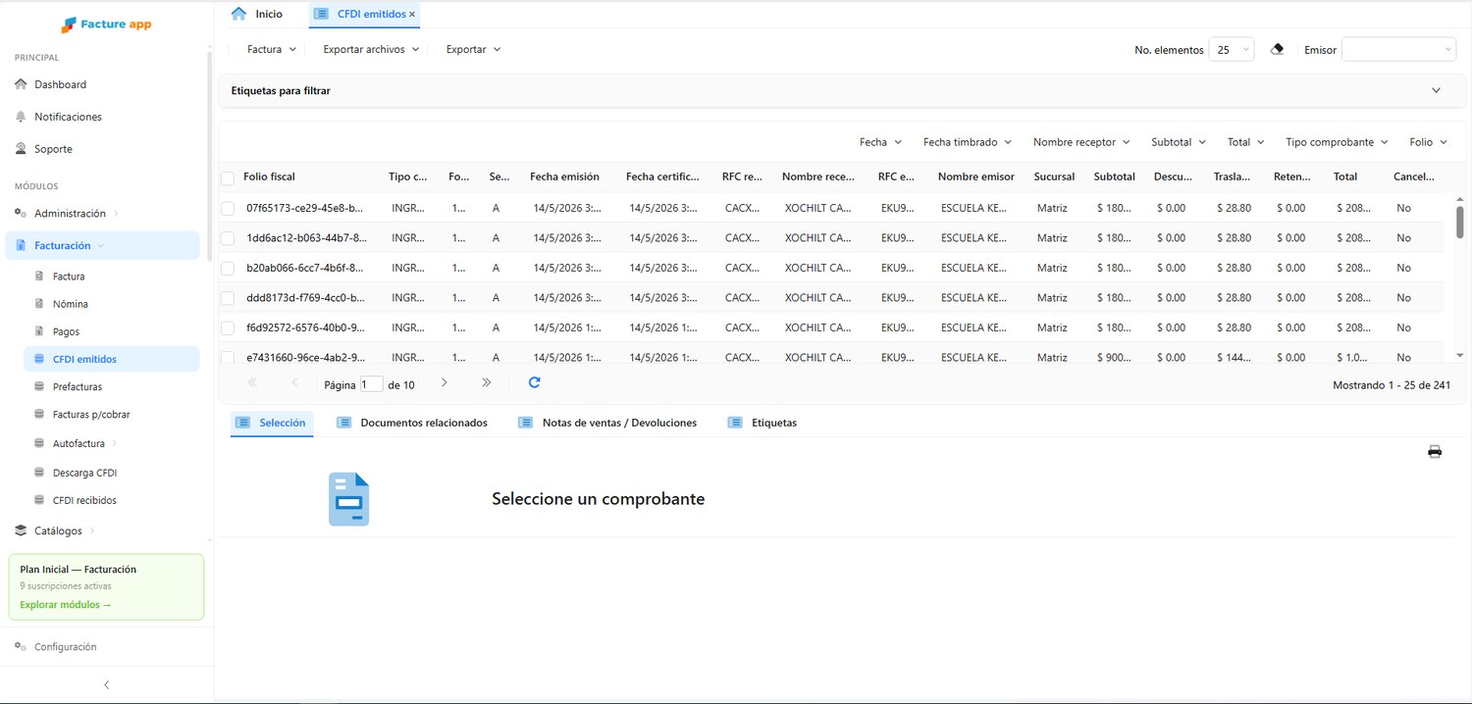Image resolution: width=1472 pixels, height=704 pixels.
Task: Click the Notificaciones bell icon
Action: (x=21, y=117)
